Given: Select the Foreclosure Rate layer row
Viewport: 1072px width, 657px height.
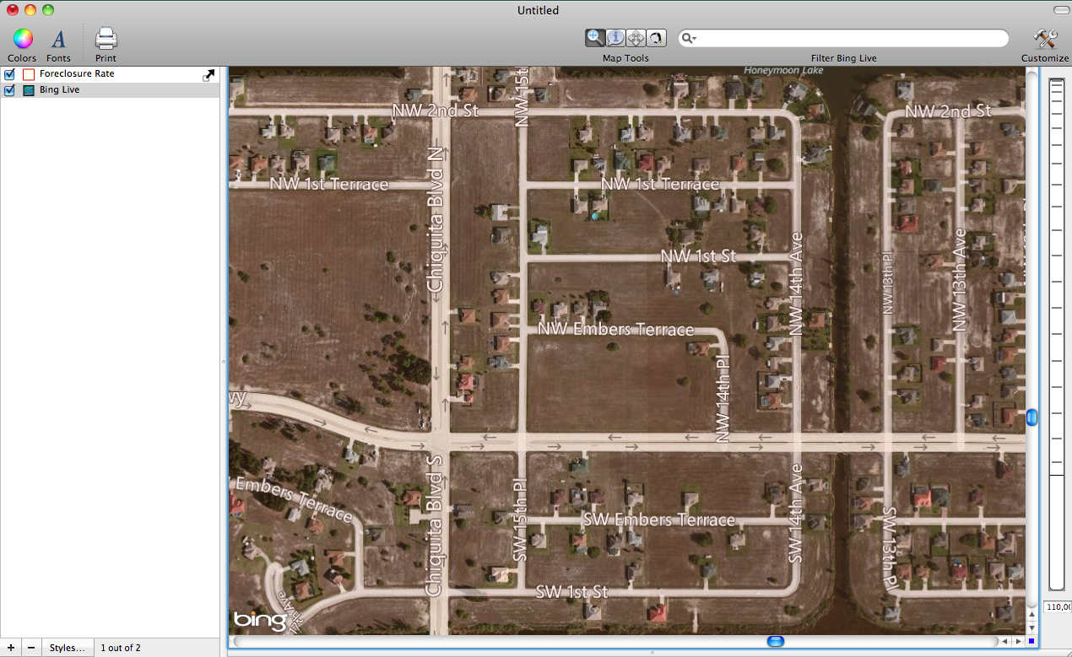Looking at the screenshot, I should pyautogui.click(x=110, y=74).
